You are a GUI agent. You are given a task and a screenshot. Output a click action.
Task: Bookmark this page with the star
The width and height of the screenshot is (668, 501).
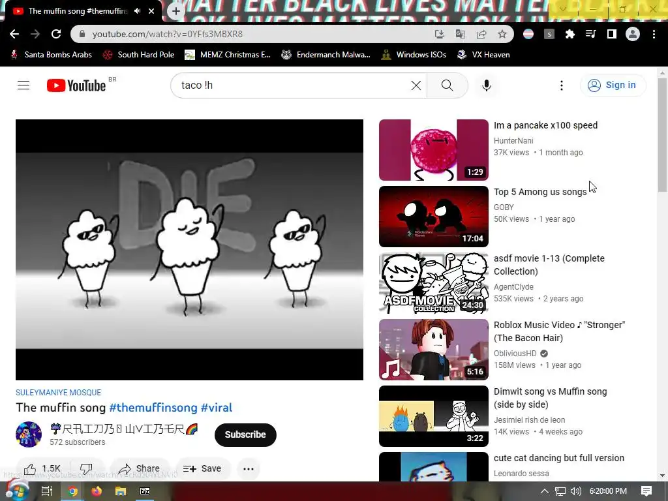tap(502, 34)
